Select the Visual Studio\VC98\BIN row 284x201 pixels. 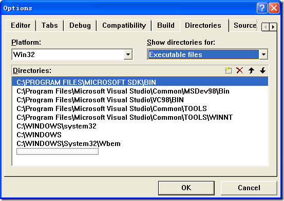coord(140,100)
